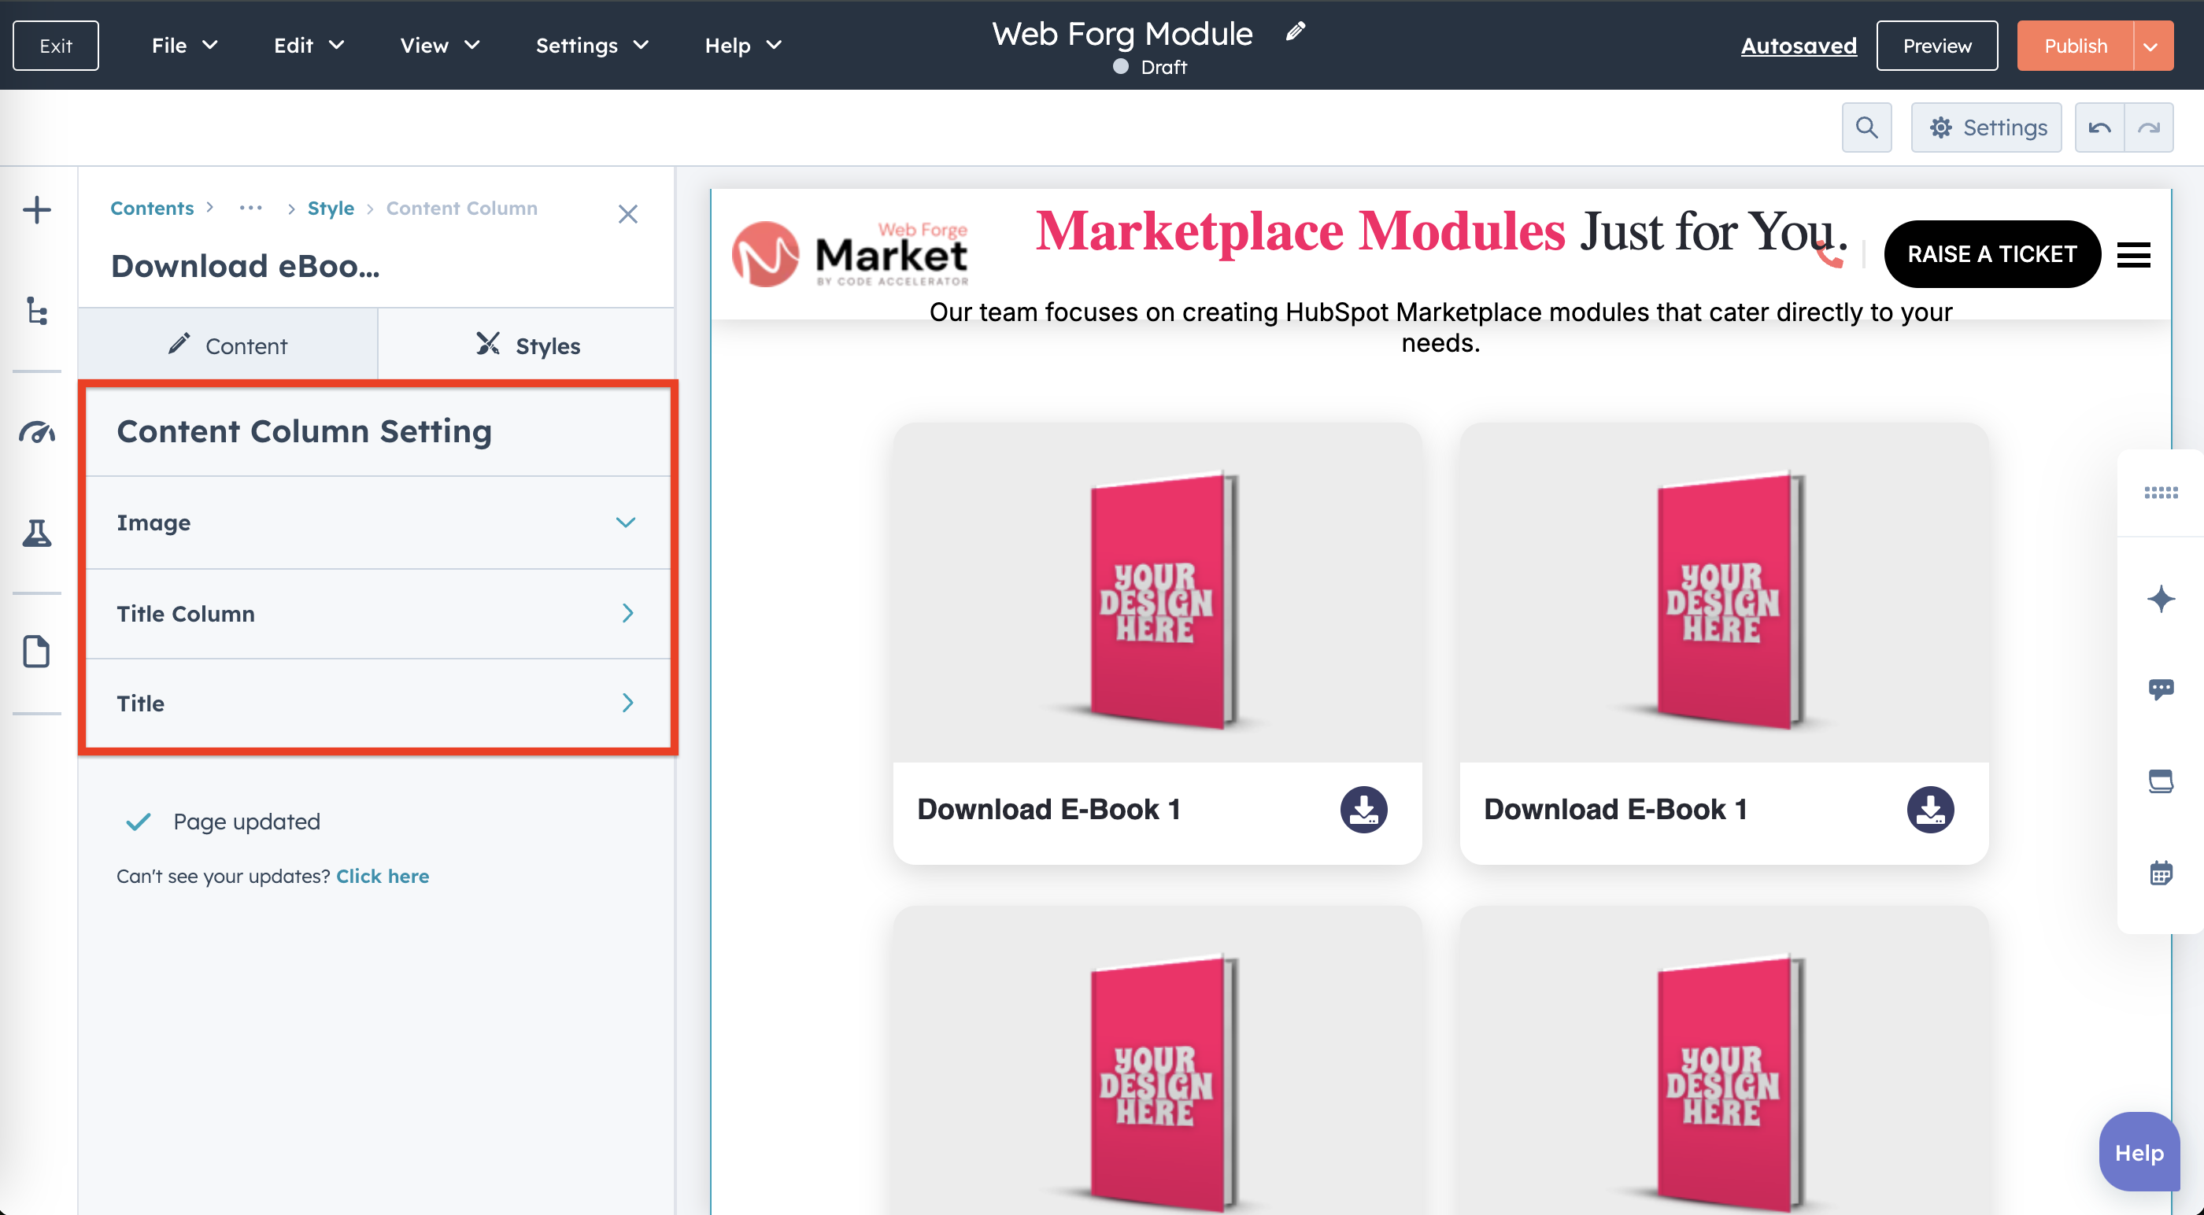Open the A/B test flask icon
The image size is (2204, 1215).
tap(37, 533)
